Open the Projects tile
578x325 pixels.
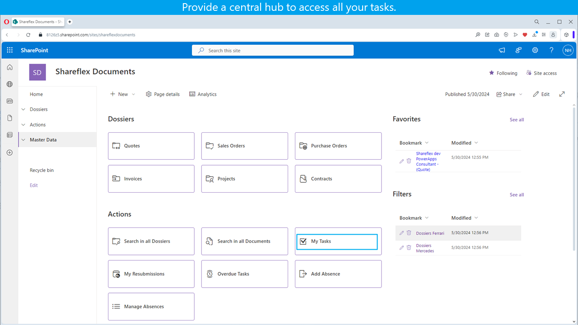245,179
